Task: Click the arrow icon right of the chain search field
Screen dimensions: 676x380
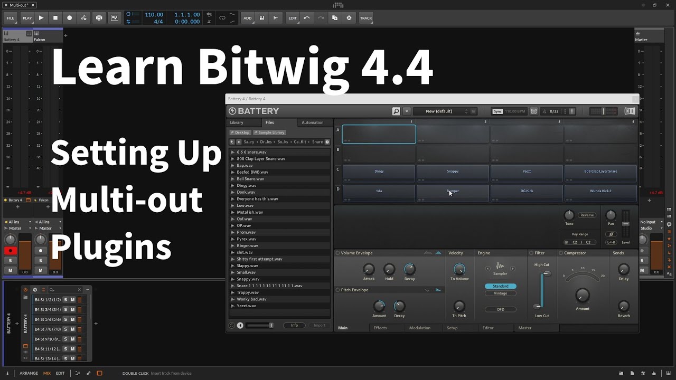Action: (x=88, y=289)
